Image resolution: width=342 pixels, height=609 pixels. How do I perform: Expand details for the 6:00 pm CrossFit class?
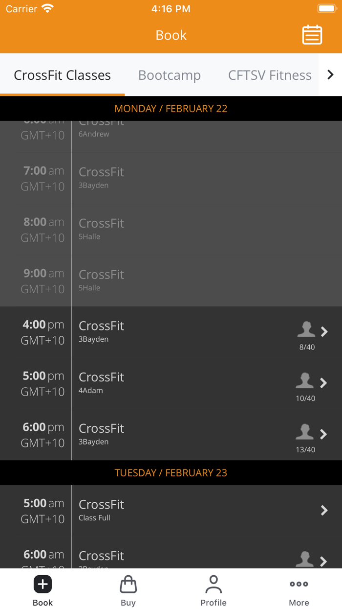pos(324,434)
